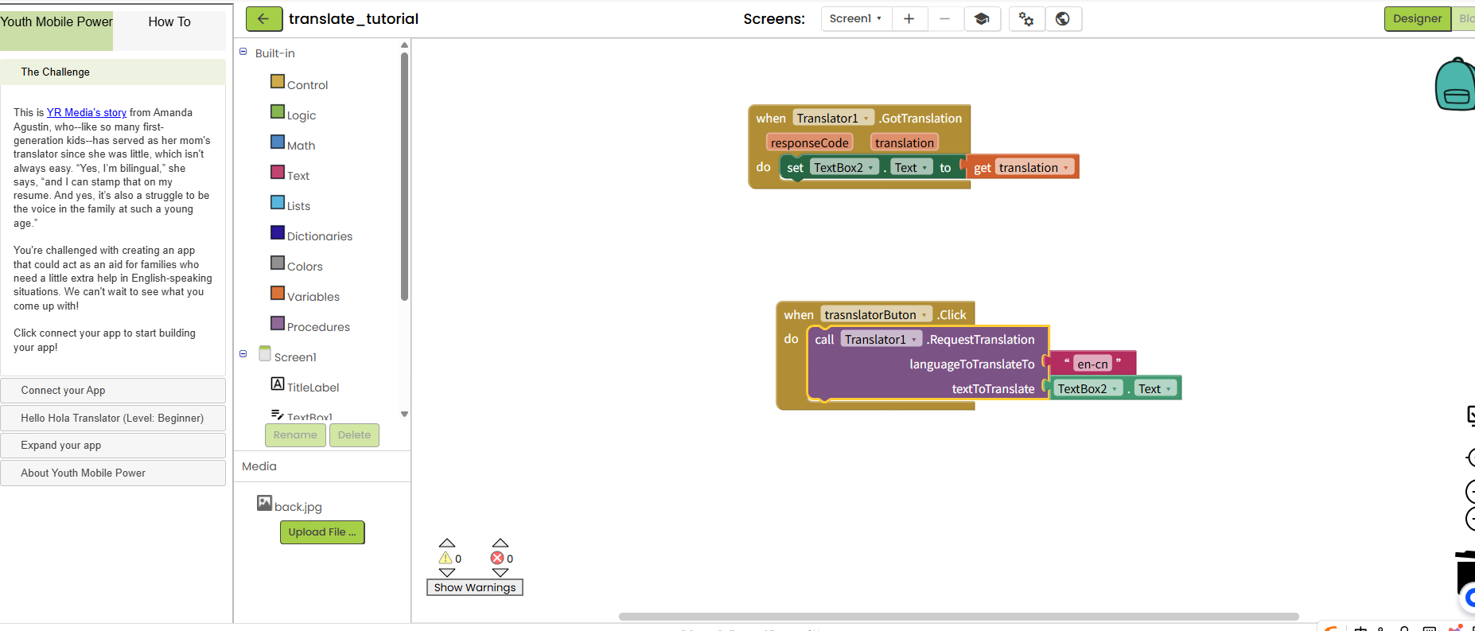Remove screen with the minus icon

pos(944,19)
